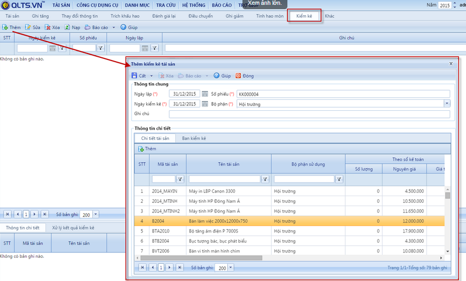The width and height of the screenshot is (466, 281).
Task: Click 2014_MTINH2 asset code cell
Action: point(166,211)
